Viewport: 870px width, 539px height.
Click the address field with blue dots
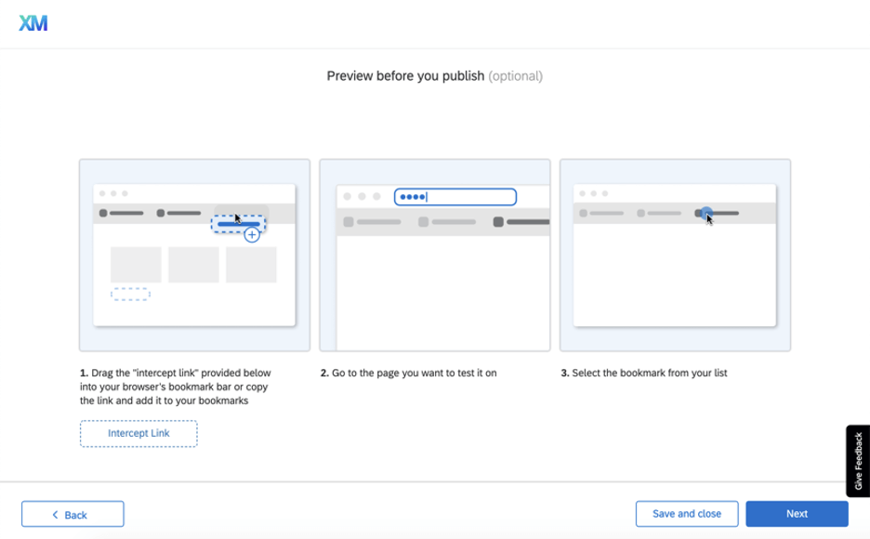coord(455,197)
